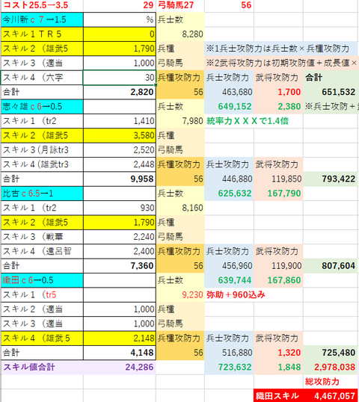Select the 807,604 total cell
The width and height of the screenshot is (359, 402).
point(331,265)
